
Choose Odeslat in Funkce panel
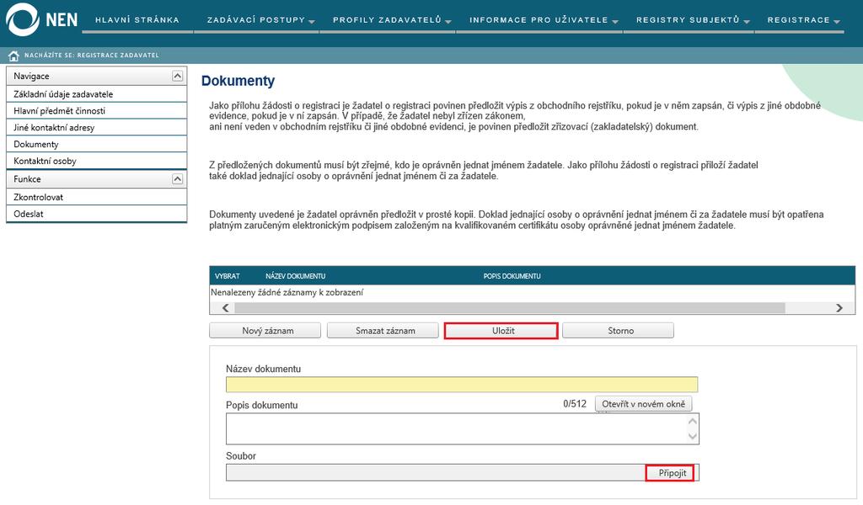point(96,214)
